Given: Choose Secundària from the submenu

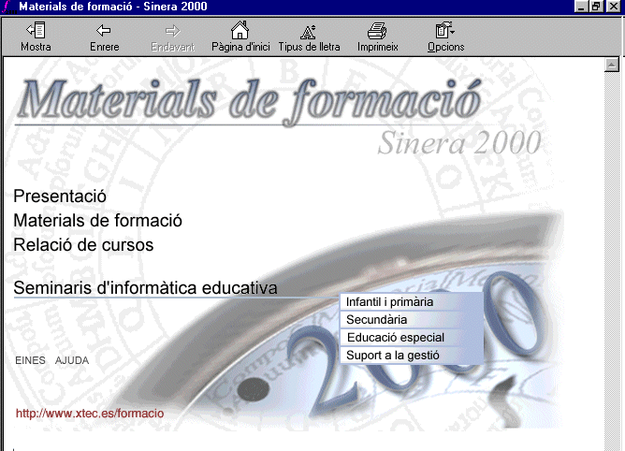Looking at the screenshot, I should (x=376, y=320).
